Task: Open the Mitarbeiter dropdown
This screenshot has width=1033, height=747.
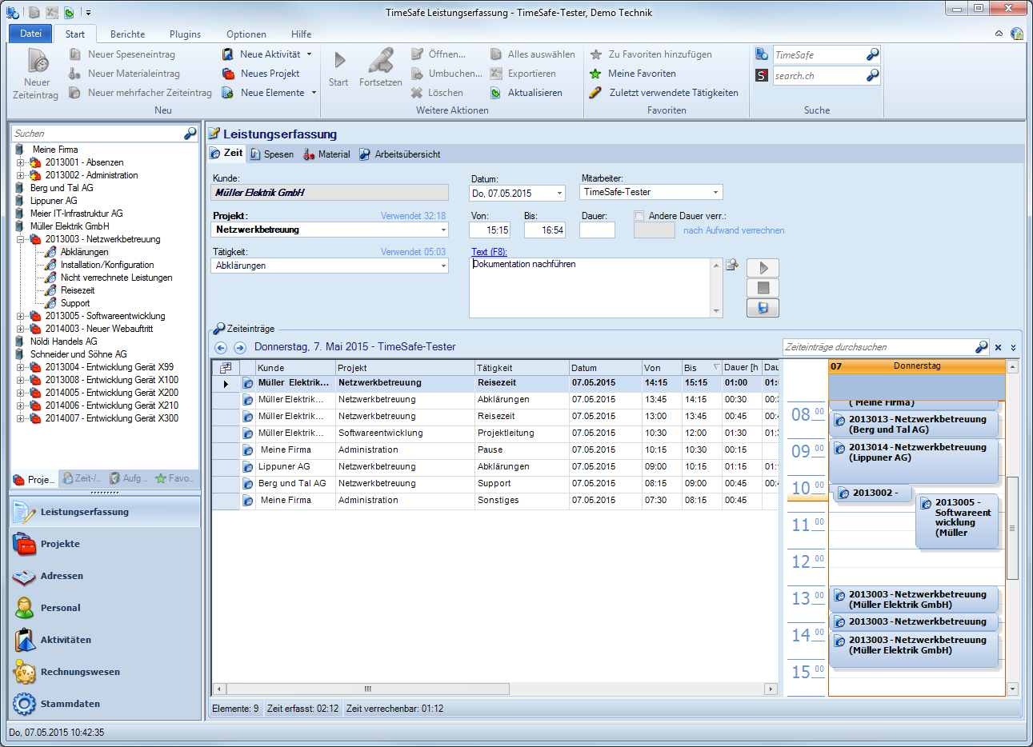Action: point(715,192)
